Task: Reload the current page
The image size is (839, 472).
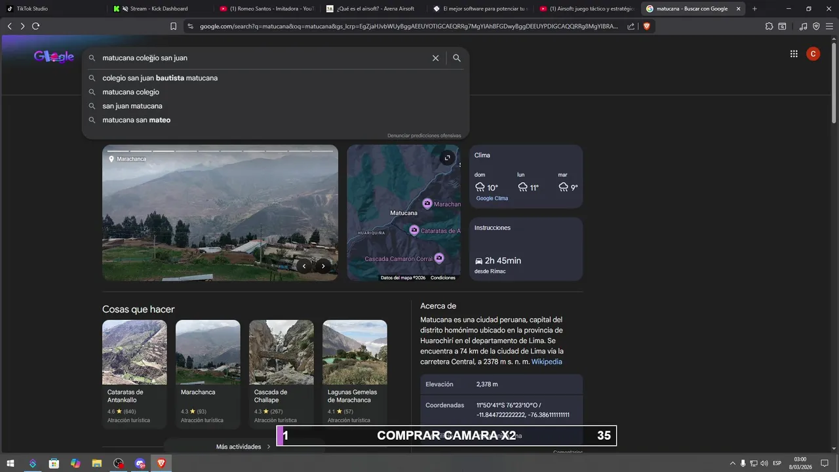Action: (36, 26)
